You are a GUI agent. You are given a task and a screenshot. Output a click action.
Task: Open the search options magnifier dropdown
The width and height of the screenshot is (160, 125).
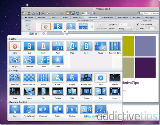click(x=140, y=13)
